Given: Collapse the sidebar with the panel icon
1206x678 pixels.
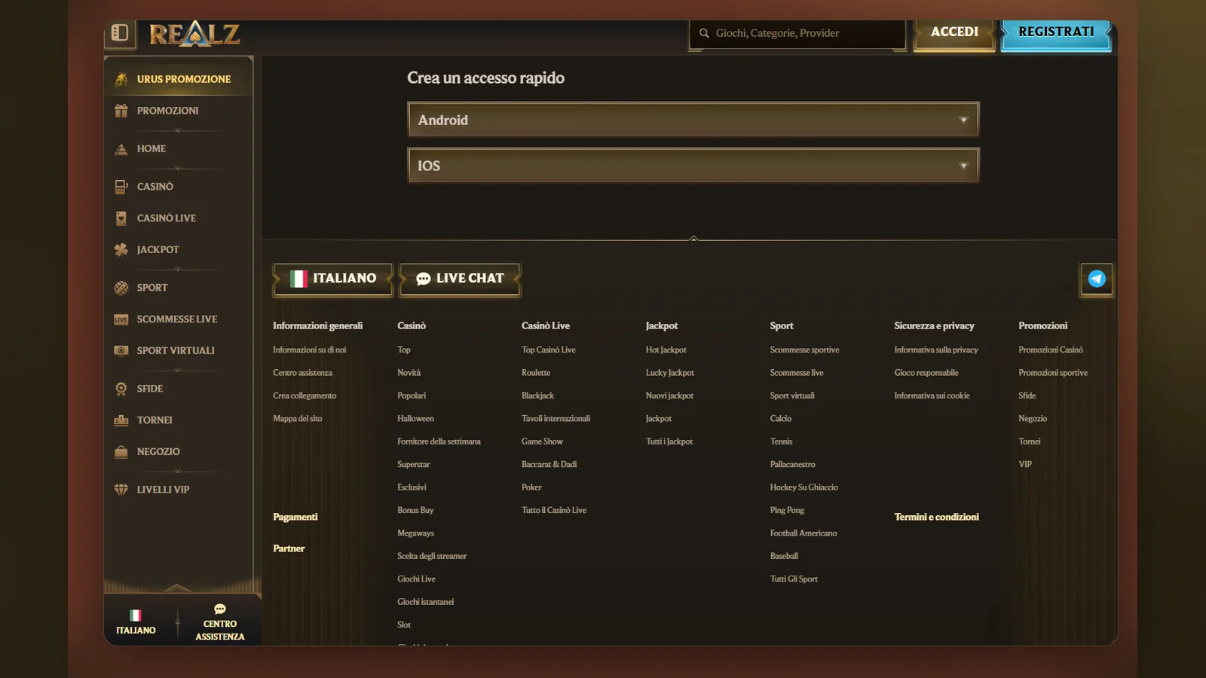Looking at the screenshot, I should [120, 32].
